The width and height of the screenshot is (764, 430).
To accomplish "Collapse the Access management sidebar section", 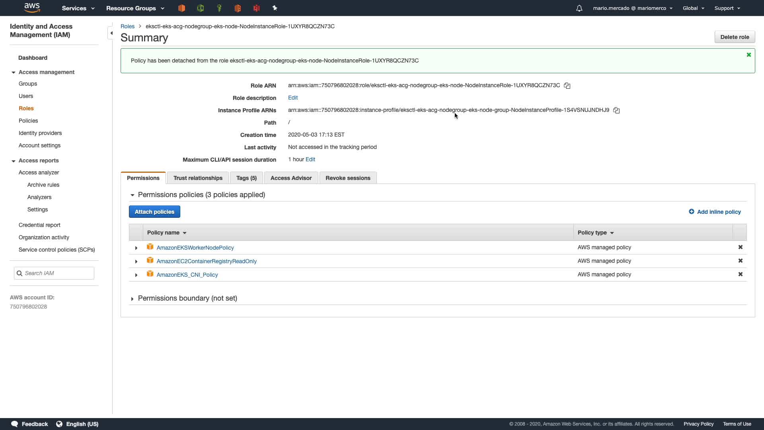I will click(x=14, y=72).
